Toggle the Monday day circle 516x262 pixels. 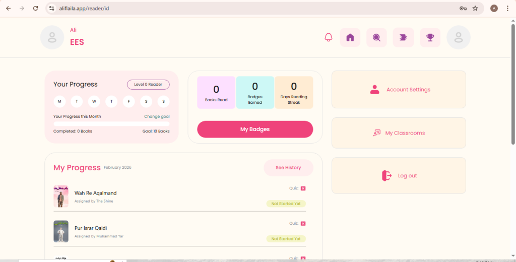(x=59, y=101)
